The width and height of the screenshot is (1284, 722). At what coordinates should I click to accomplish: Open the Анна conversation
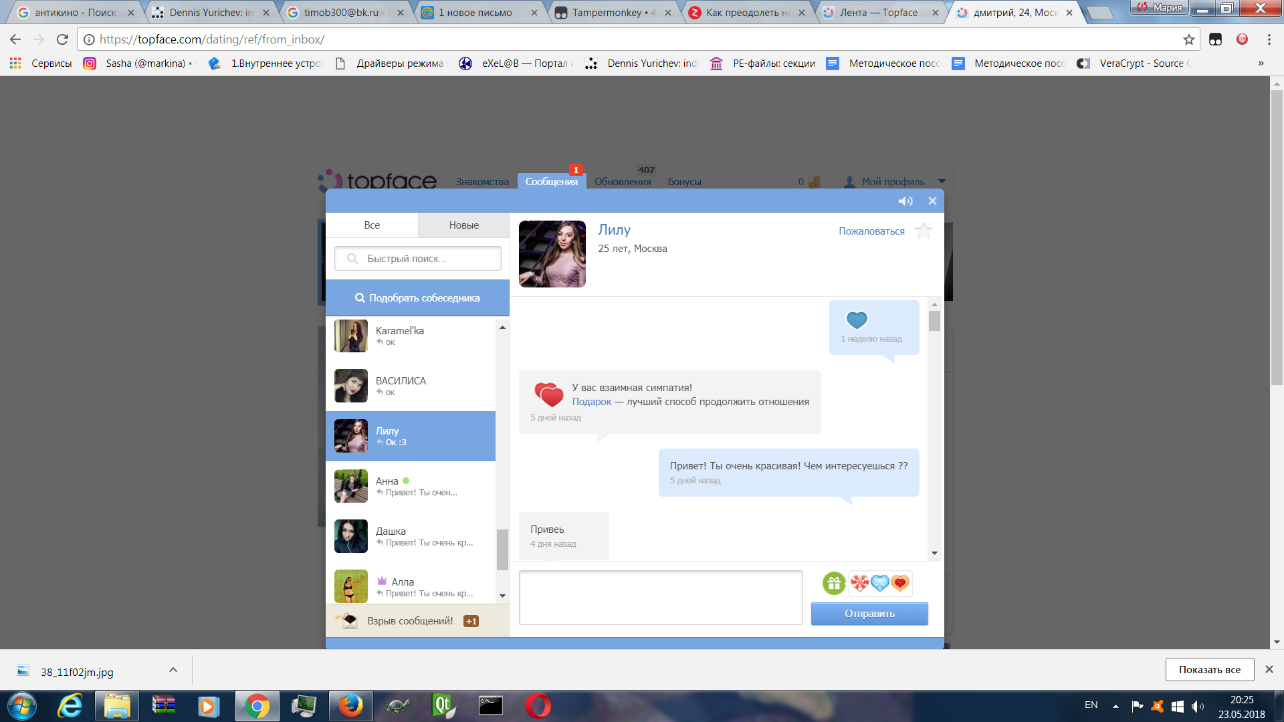click(411, 486)
